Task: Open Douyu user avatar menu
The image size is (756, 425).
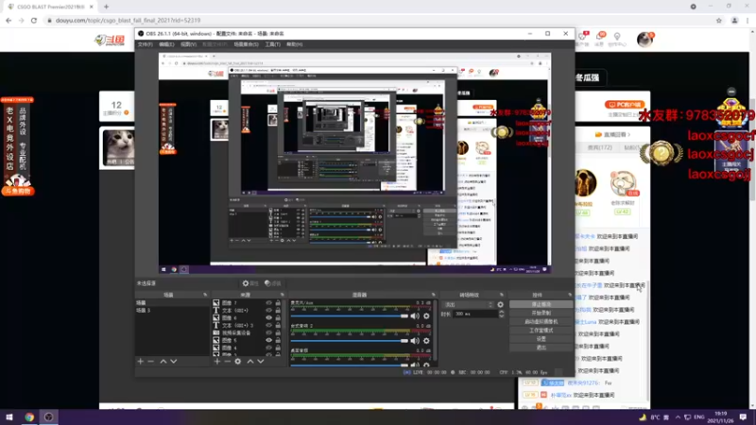Action: pos(644,39)
